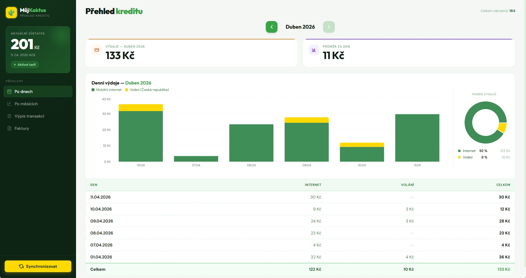Toggle Volání (Česká republika) legend entry
Image resolution: width=526 pixels, height=278 pixels.
[x=147, y=90]
